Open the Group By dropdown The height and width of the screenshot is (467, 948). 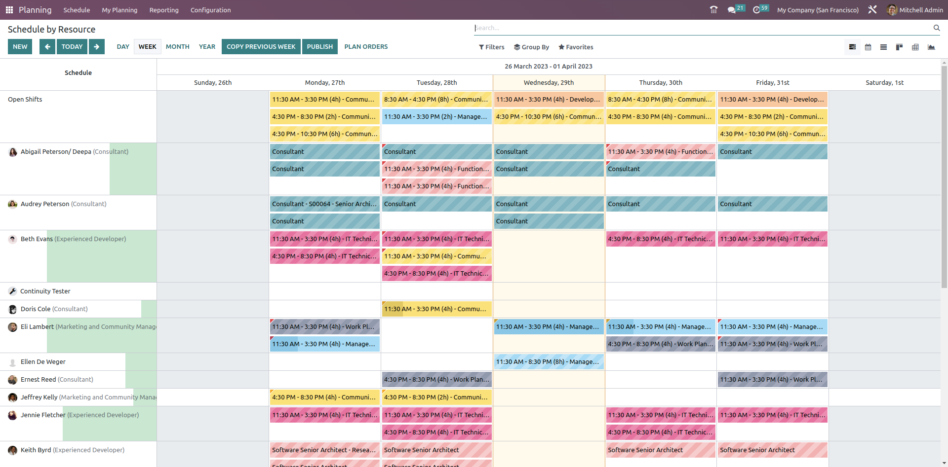532,47
